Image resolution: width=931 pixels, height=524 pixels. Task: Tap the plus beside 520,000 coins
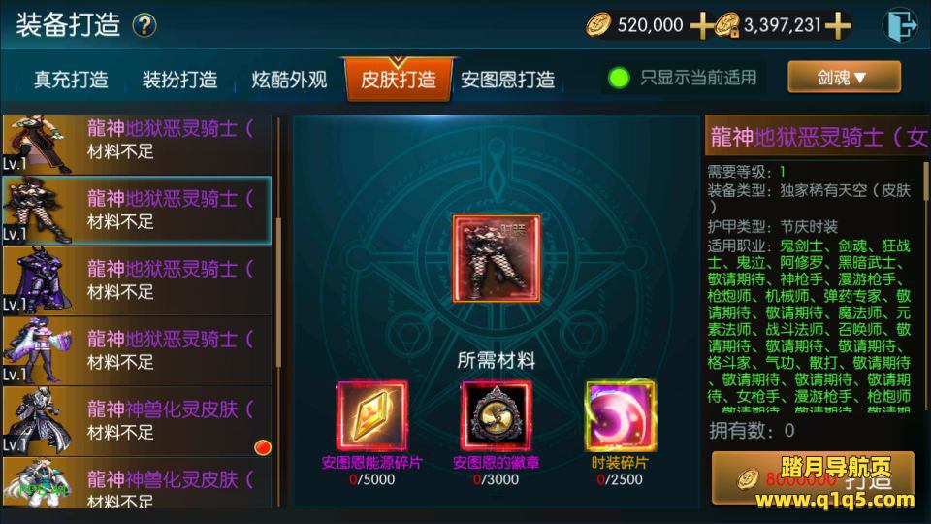pyautogui.click(x=700, y=25)
